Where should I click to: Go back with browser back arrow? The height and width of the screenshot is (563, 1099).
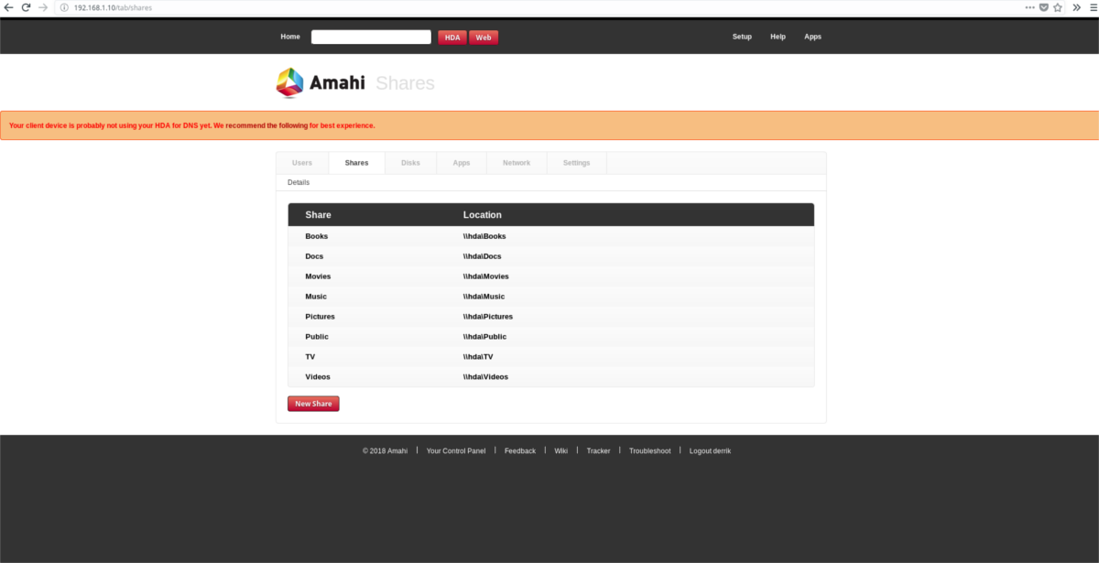click(9, 7)
